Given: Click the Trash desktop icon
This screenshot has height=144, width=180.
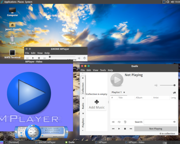Looking at the screenshot, I should coord(12,40).
